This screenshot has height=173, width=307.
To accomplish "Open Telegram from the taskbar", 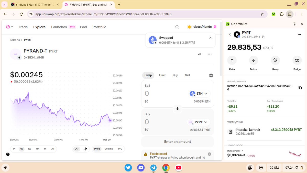I will click(153, 168).
